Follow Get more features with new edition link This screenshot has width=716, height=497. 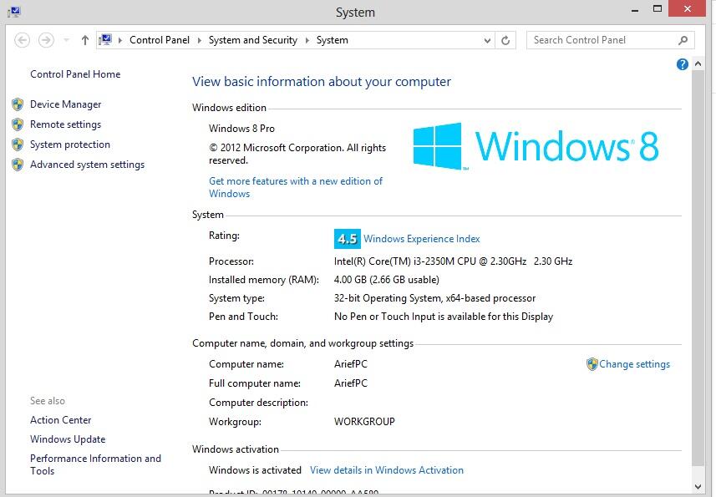(x=296, y=187)
